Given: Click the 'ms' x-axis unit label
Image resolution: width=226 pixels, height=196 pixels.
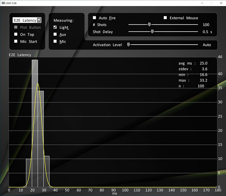Looking at the screenshot, I should [114, 194].
